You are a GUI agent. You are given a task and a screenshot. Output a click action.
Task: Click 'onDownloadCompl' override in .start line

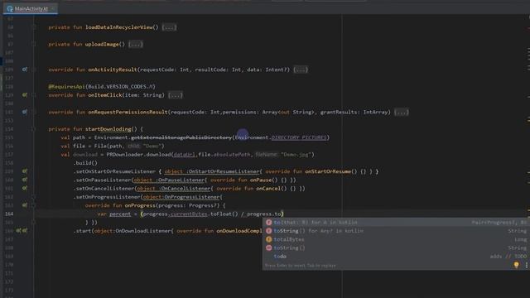pyautogui.click(x=239, y=231)
